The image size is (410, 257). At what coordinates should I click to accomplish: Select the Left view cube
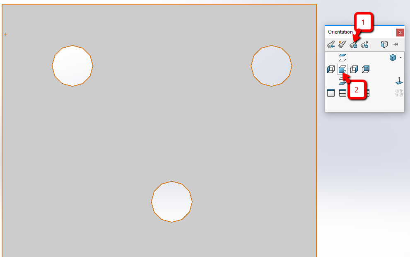tap(331, 69)
